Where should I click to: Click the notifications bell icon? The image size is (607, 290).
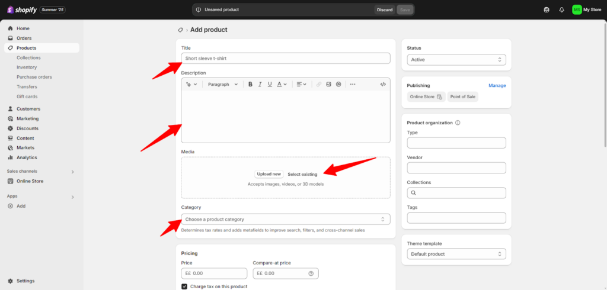[x=561, y=9]
